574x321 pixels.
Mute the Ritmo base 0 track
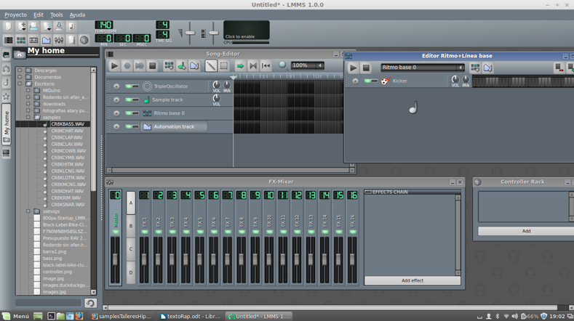point(129,113)
